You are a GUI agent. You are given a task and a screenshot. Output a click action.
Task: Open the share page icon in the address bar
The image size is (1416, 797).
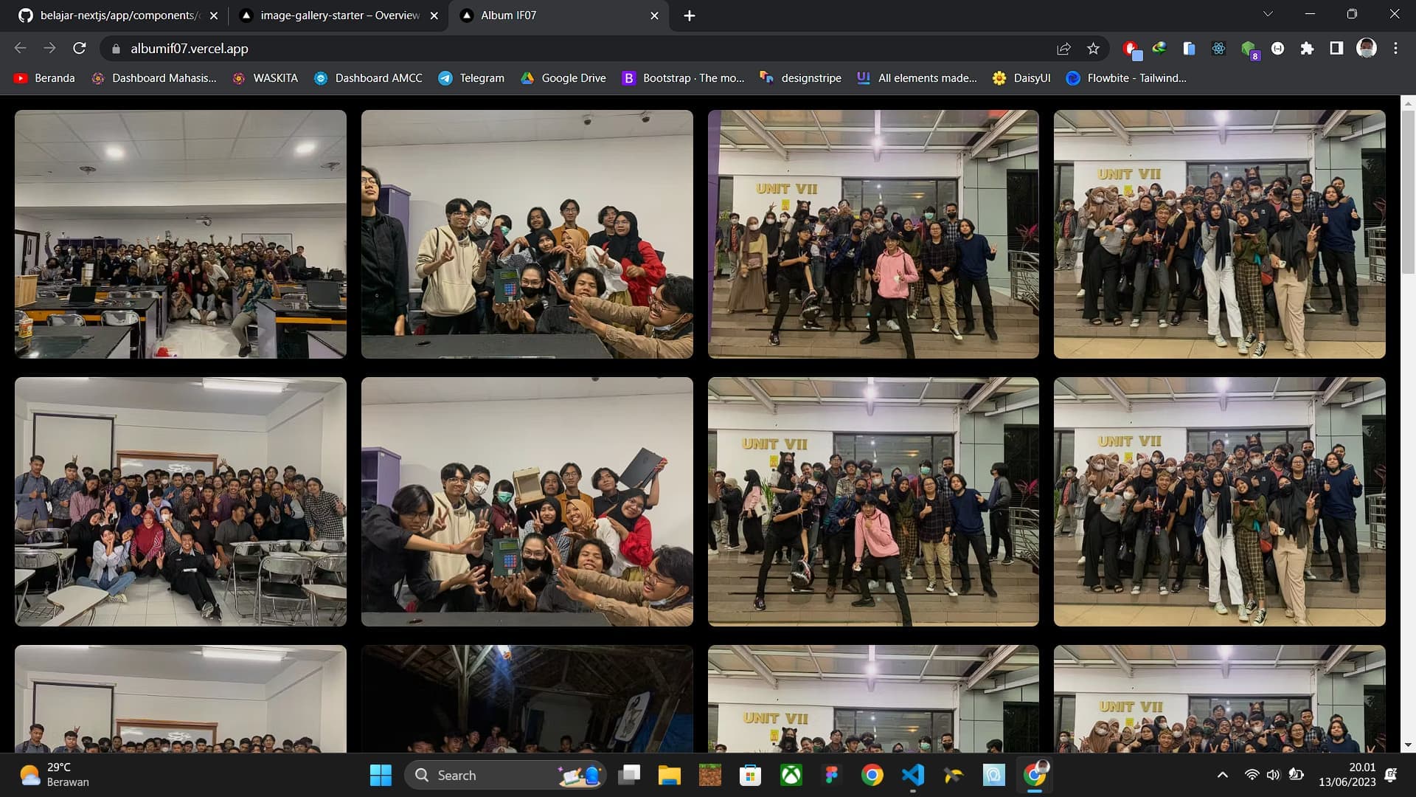[1063, 49]
